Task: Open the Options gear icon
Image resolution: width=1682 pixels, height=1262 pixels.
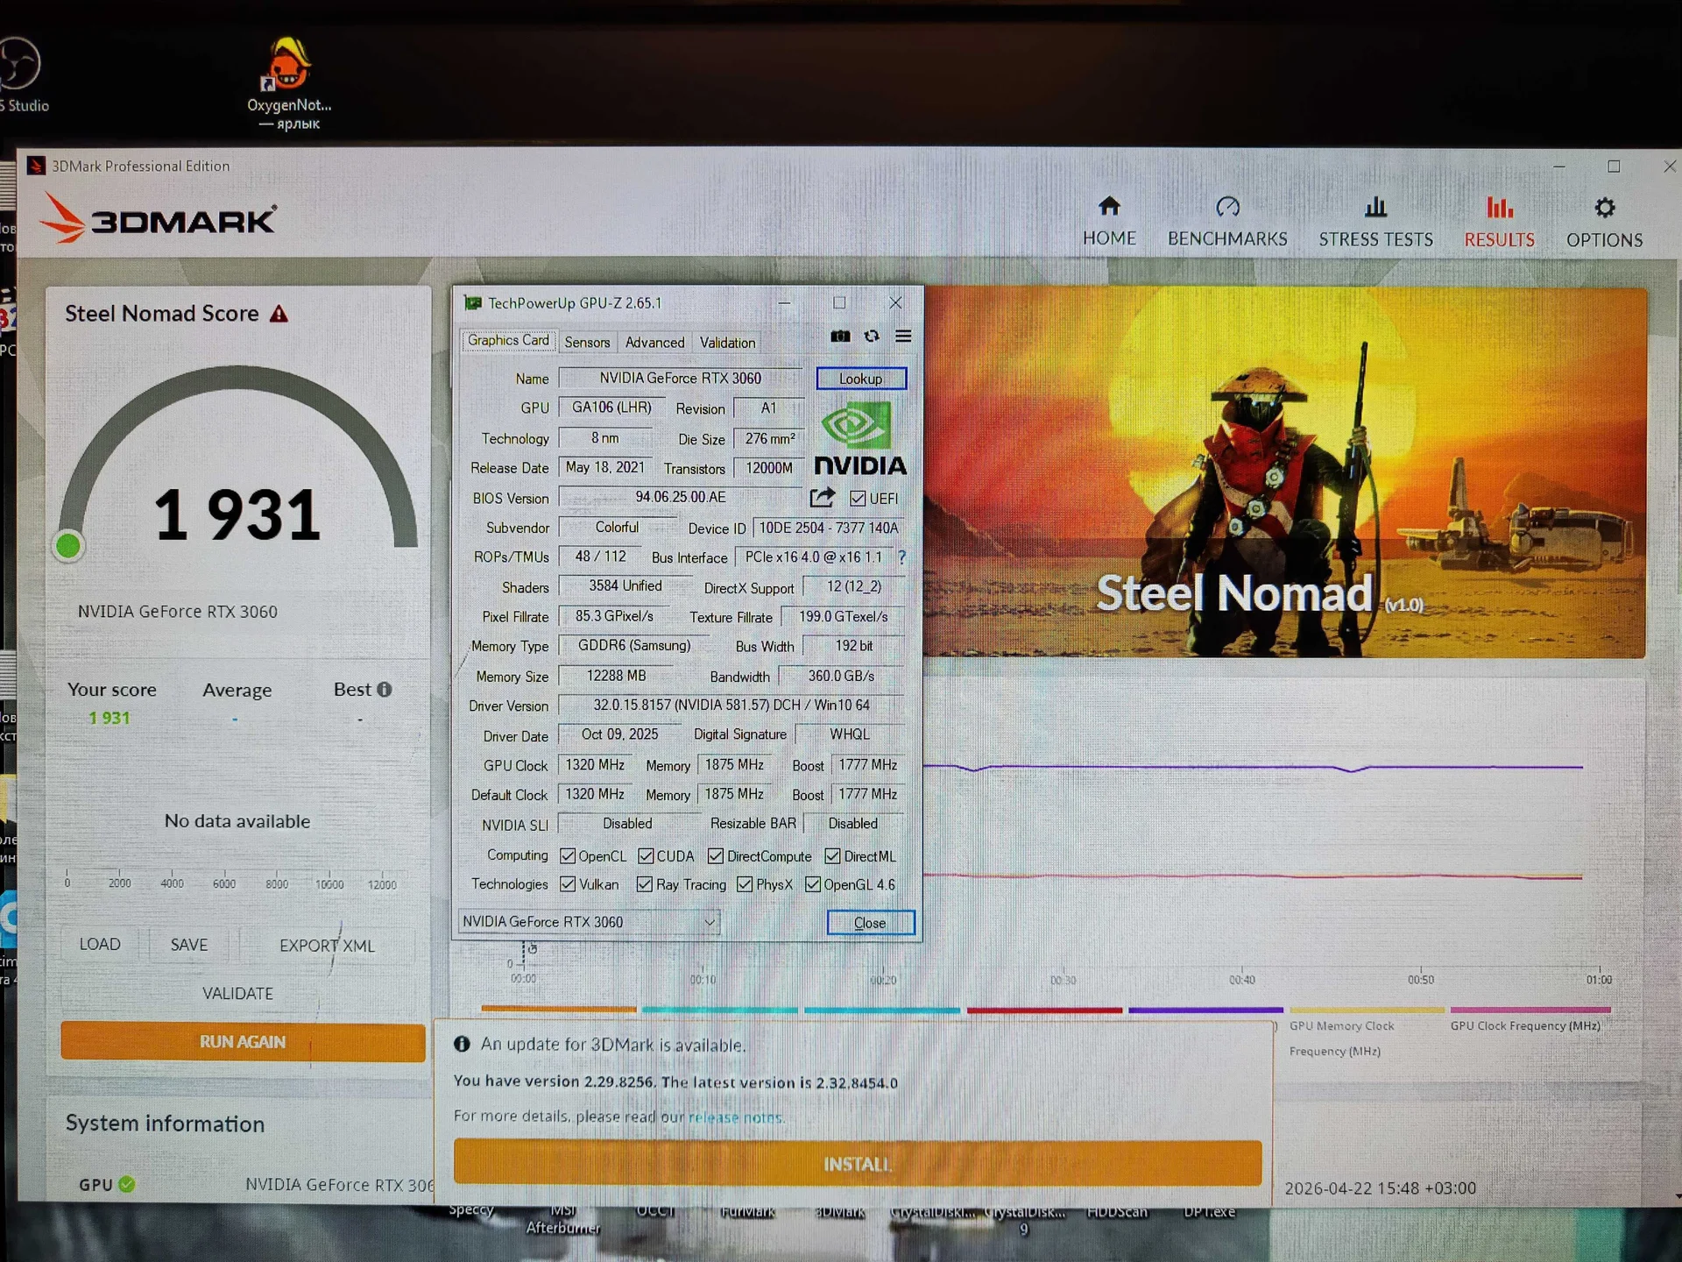Action: (1604, 208)
